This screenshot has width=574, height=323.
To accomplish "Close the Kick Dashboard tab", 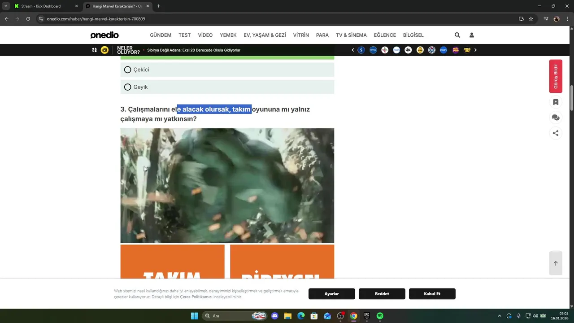I will pyautogui.click(x=76, y=6).
